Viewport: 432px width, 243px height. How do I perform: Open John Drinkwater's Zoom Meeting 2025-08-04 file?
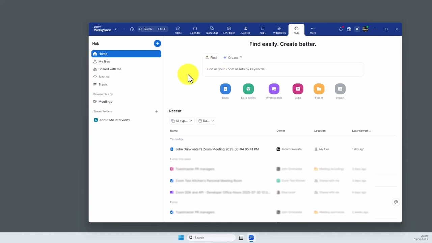click(217, 149)
